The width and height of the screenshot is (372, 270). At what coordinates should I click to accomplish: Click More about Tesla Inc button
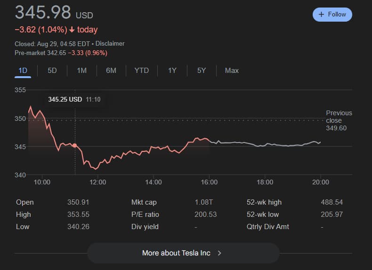(183, 253)
